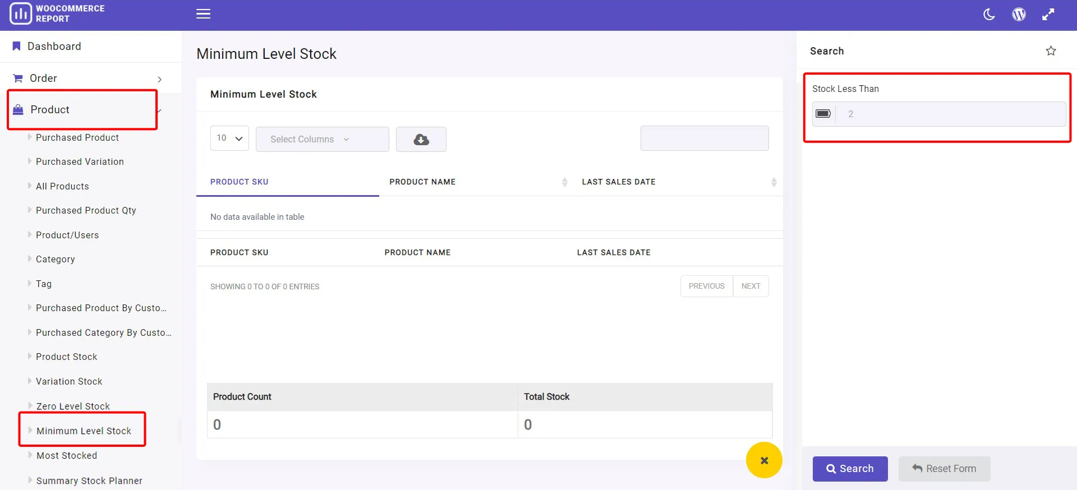Sort by Last Sales Date column arrows
The width and height of the screenshot is (1077, 490).
pyautogui.click(x=774, y=182)
